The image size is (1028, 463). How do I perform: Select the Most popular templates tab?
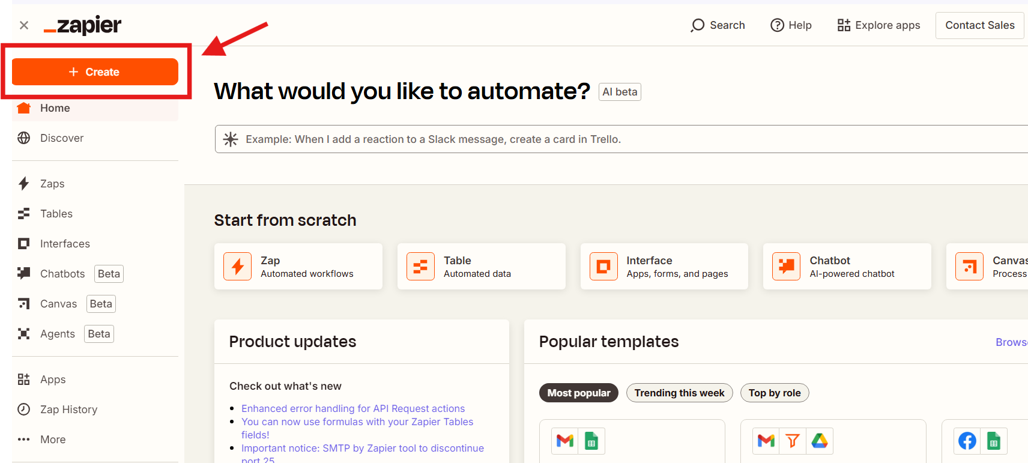click(x=579, y=393)
